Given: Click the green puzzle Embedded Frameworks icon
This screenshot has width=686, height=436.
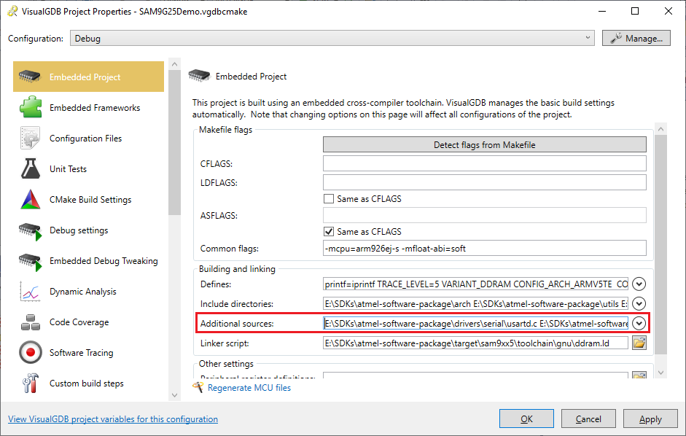Looking at the screenshot, I should pos(30,107).
